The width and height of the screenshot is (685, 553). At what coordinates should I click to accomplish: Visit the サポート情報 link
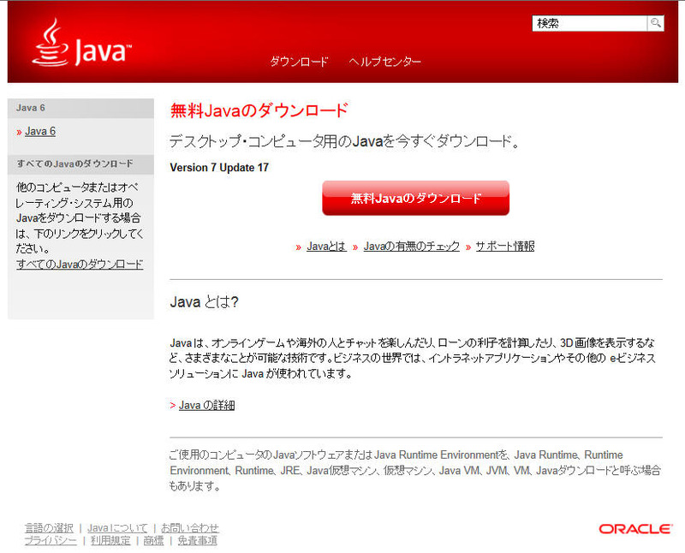[504, 246]
